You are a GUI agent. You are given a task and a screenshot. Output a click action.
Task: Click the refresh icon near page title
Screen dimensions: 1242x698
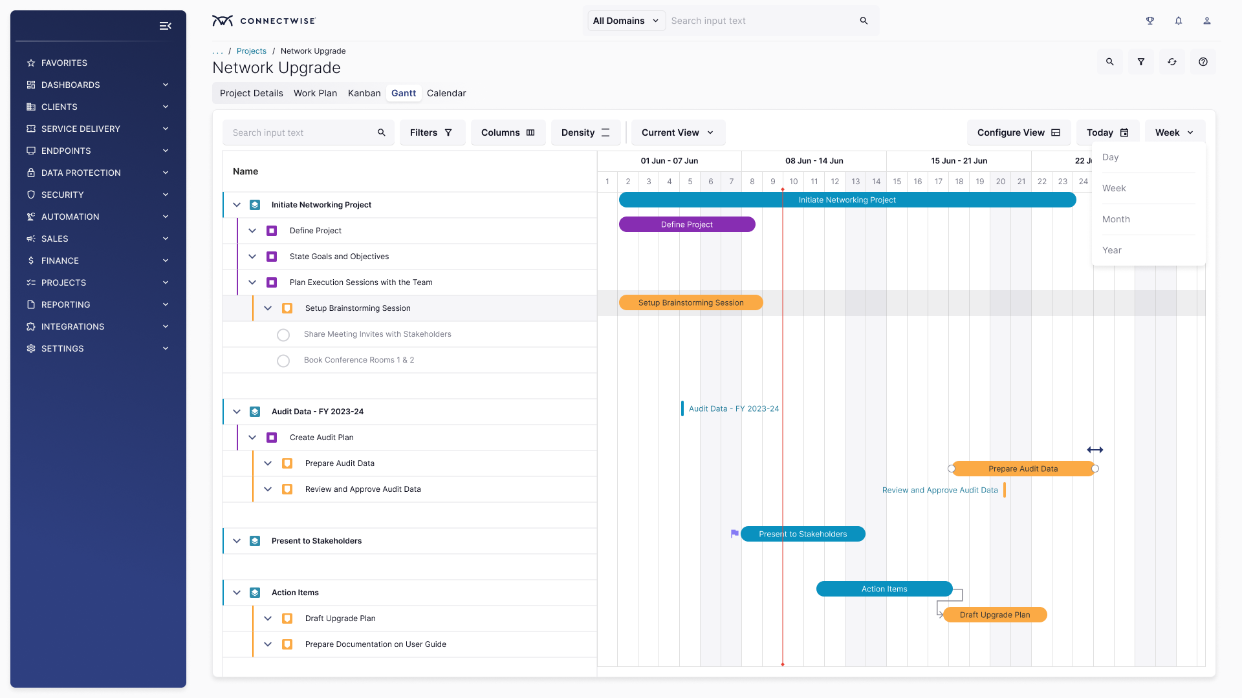[x=1172, y=62]
